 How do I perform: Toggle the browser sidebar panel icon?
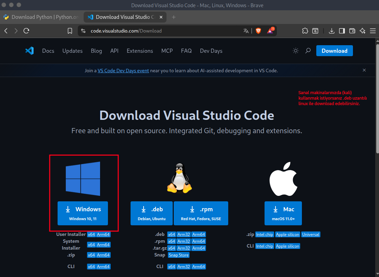point(342,31)
